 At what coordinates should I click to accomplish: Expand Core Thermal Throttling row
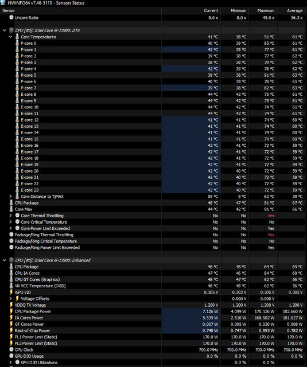point(10,216)
